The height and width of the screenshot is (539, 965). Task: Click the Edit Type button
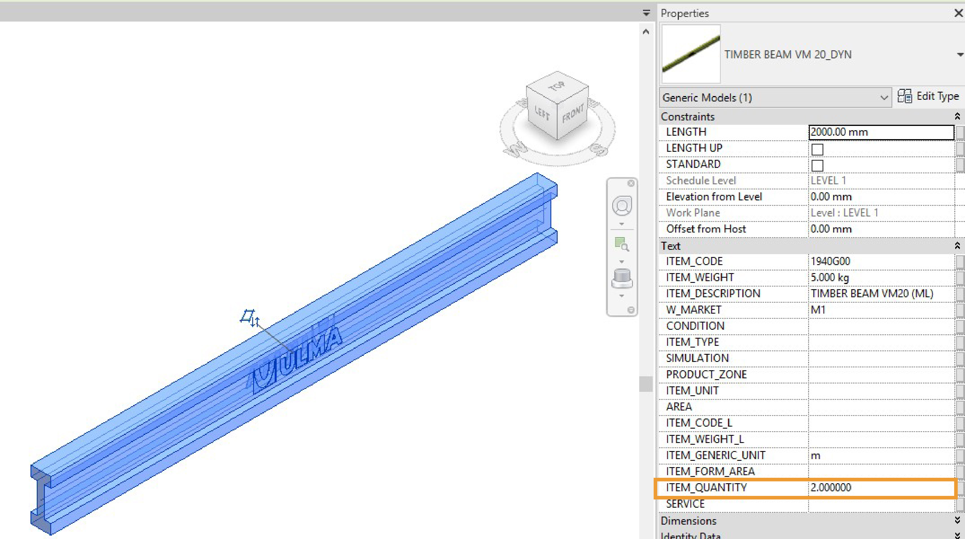[929, 96]
